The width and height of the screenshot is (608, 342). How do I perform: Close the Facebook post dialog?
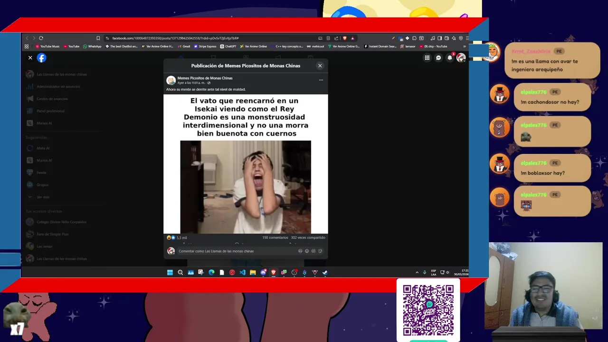click(x=320, y=66)
